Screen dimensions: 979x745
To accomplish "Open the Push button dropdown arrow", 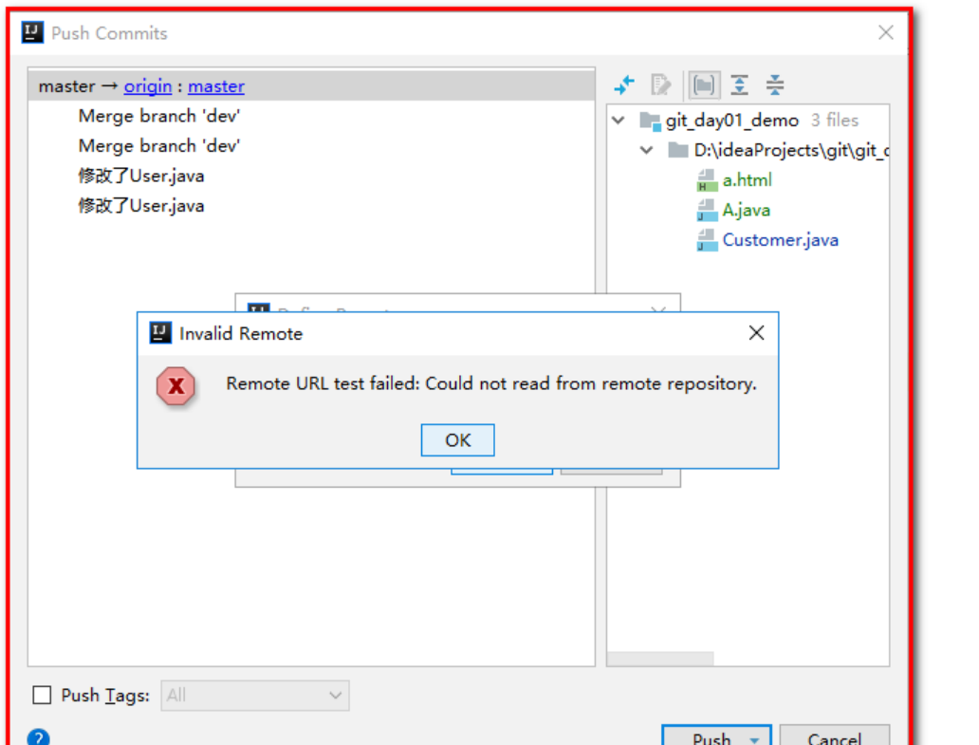I will [755, 738].
